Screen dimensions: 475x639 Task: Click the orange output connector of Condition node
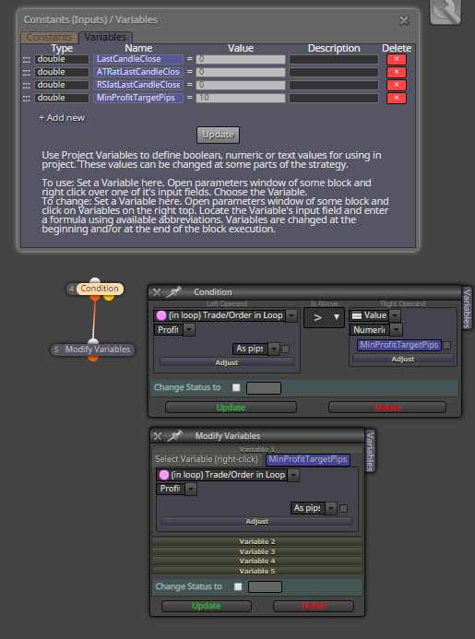pyautogui.click(x=95, y=296)
